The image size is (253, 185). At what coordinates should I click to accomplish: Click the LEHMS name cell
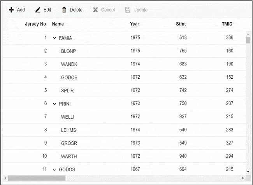(x=69, y=130)
